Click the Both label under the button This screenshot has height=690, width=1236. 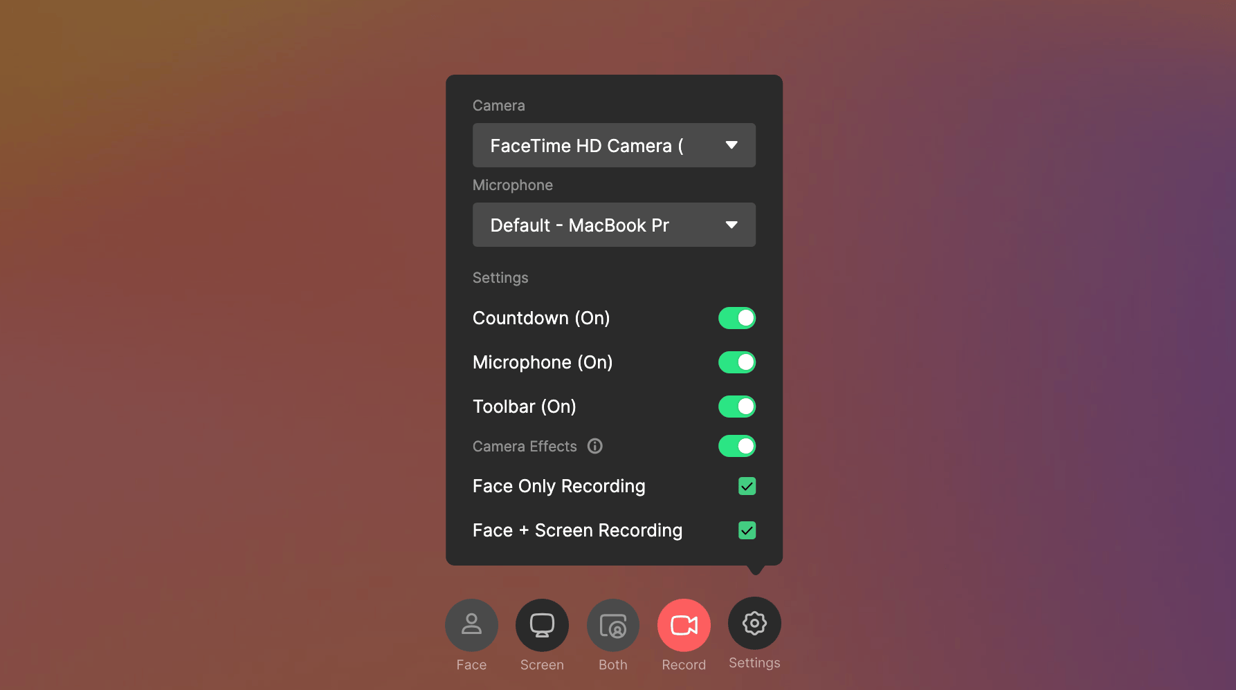[613, 664]
